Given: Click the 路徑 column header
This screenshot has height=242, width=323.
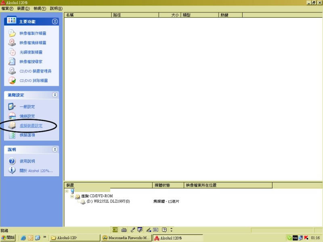Looking at the screenshot, I should pyautogui.click(x=135, y=15).
